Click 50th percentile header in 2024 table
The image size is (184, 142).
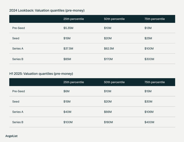click(114, 19)
